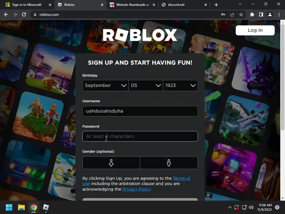Screen dimensions: 285x214
Task: Open the birthday year dropdown showing 1923
Action: (x=180, y=85)
